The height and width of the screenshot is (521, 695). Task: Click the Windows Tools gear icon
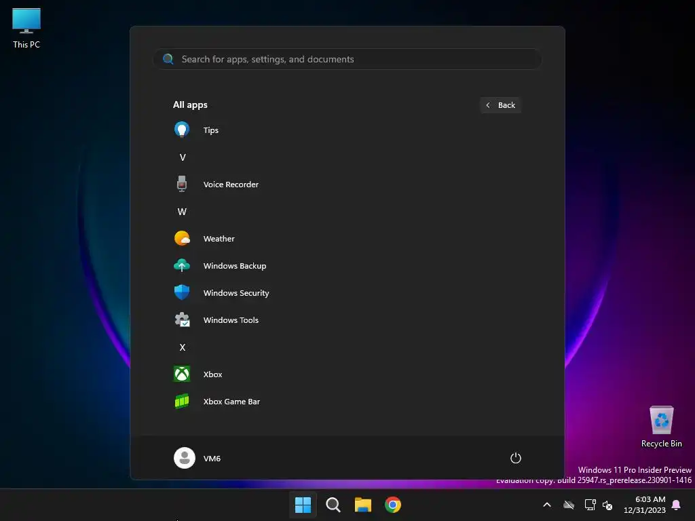(x=182, y=320)
